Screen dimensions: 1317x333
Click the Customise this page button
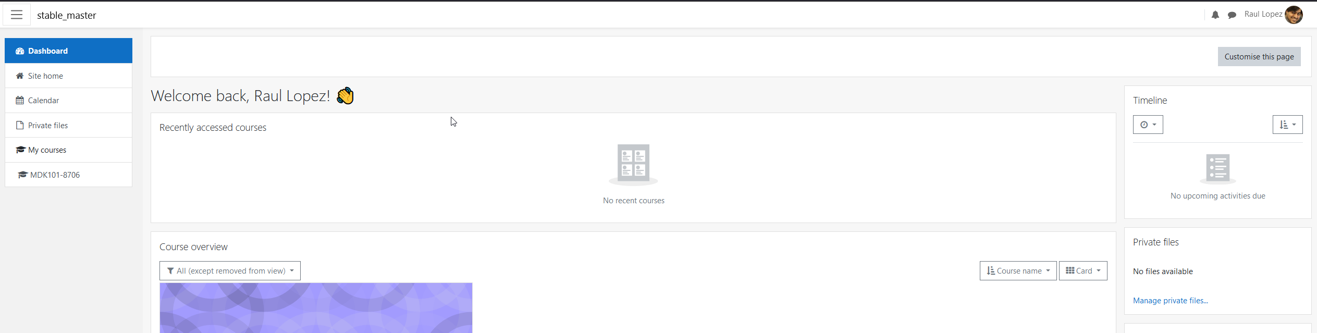click(x=1259, y=57)
